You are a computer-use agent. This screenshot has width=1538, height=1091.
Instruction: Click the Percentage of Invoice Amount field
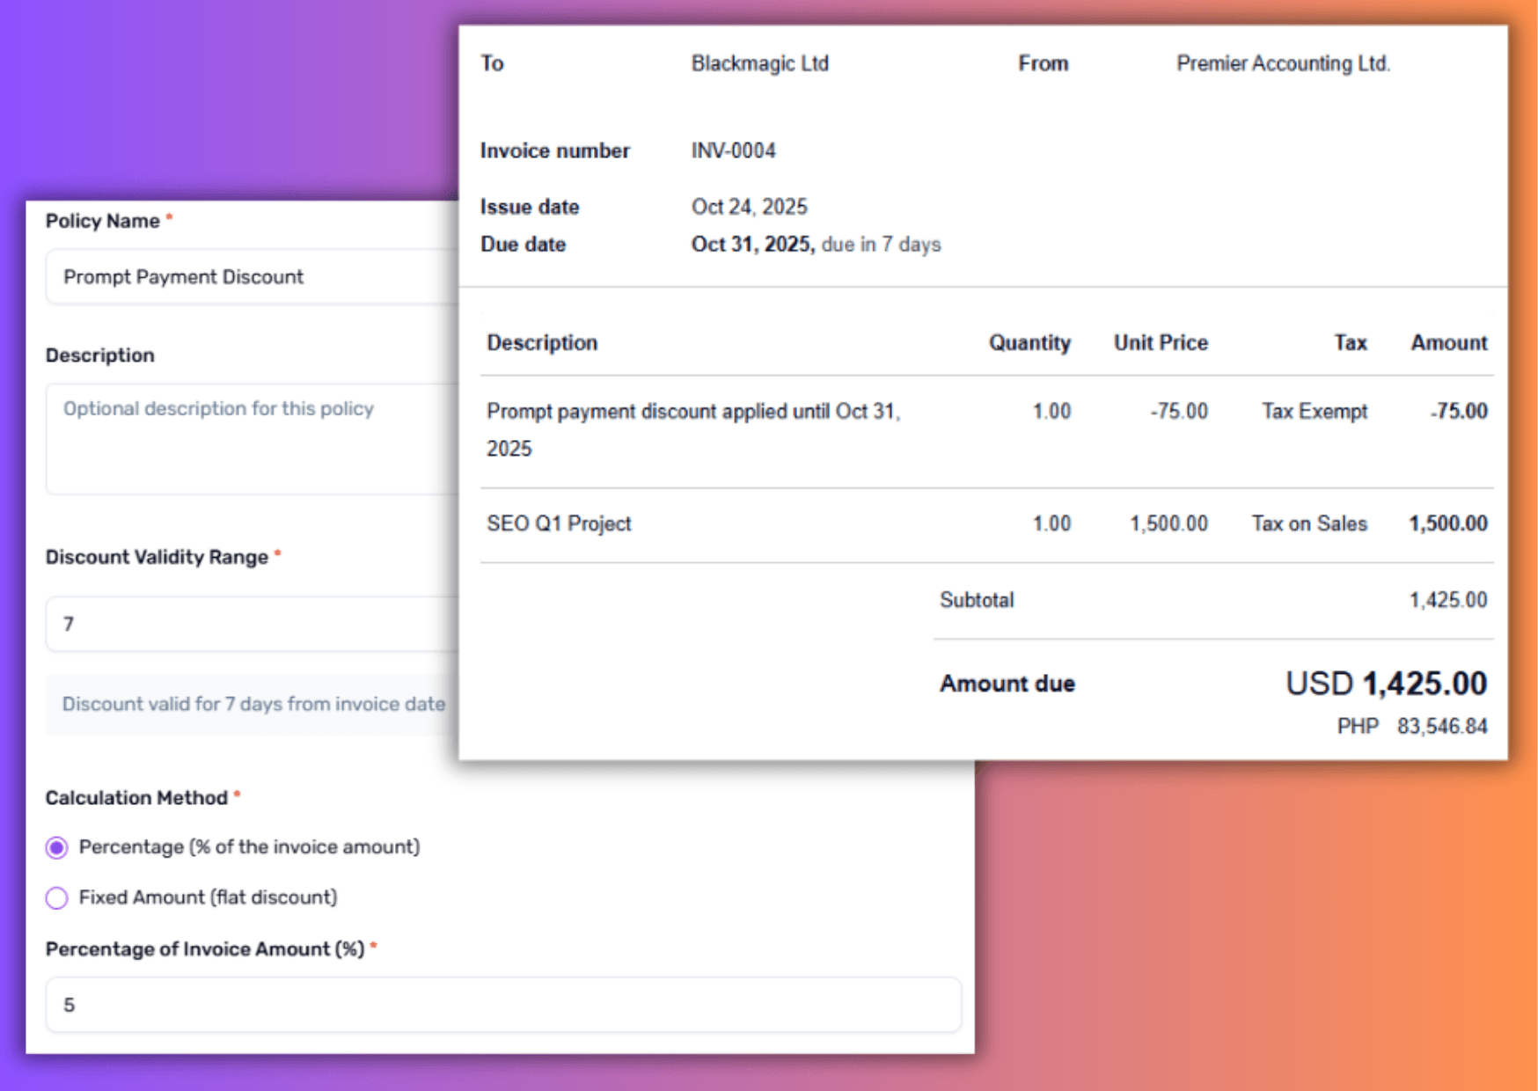pos(503,1005)
